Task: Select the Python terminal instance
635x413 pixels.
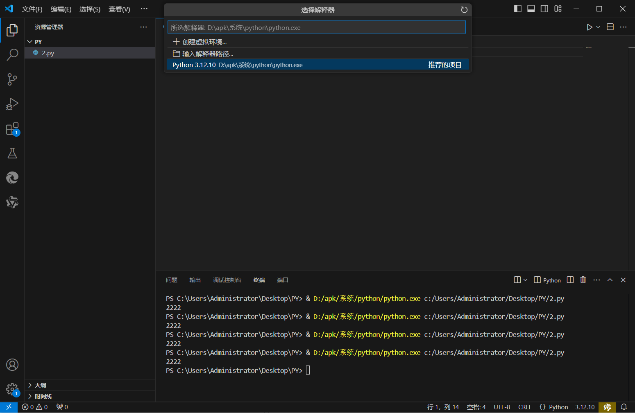Action: [x=547, y=280]
